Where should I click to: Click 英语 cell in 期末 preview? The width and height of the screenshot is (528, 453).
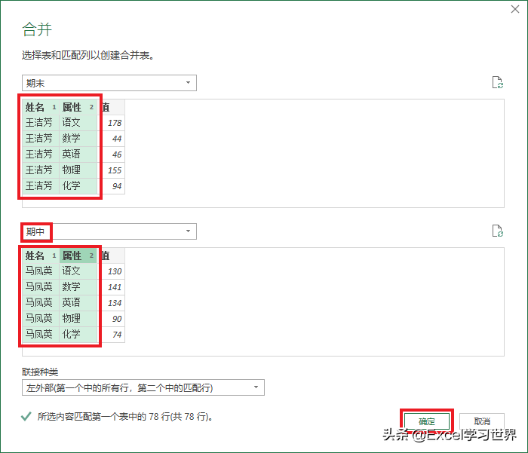(78, 155)
